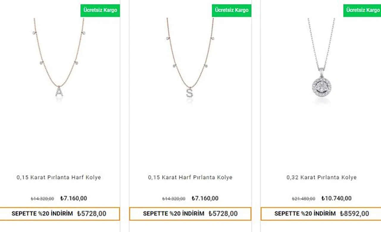Open "0,32 Karat Pırlanta Kolye" product title
Screen dimensions: 381x232
pyautogui.click(x=321, y=177)
